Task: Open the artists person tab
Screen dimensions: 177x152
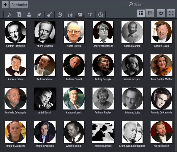Action: pyautogui.click(x=29, y=15)
